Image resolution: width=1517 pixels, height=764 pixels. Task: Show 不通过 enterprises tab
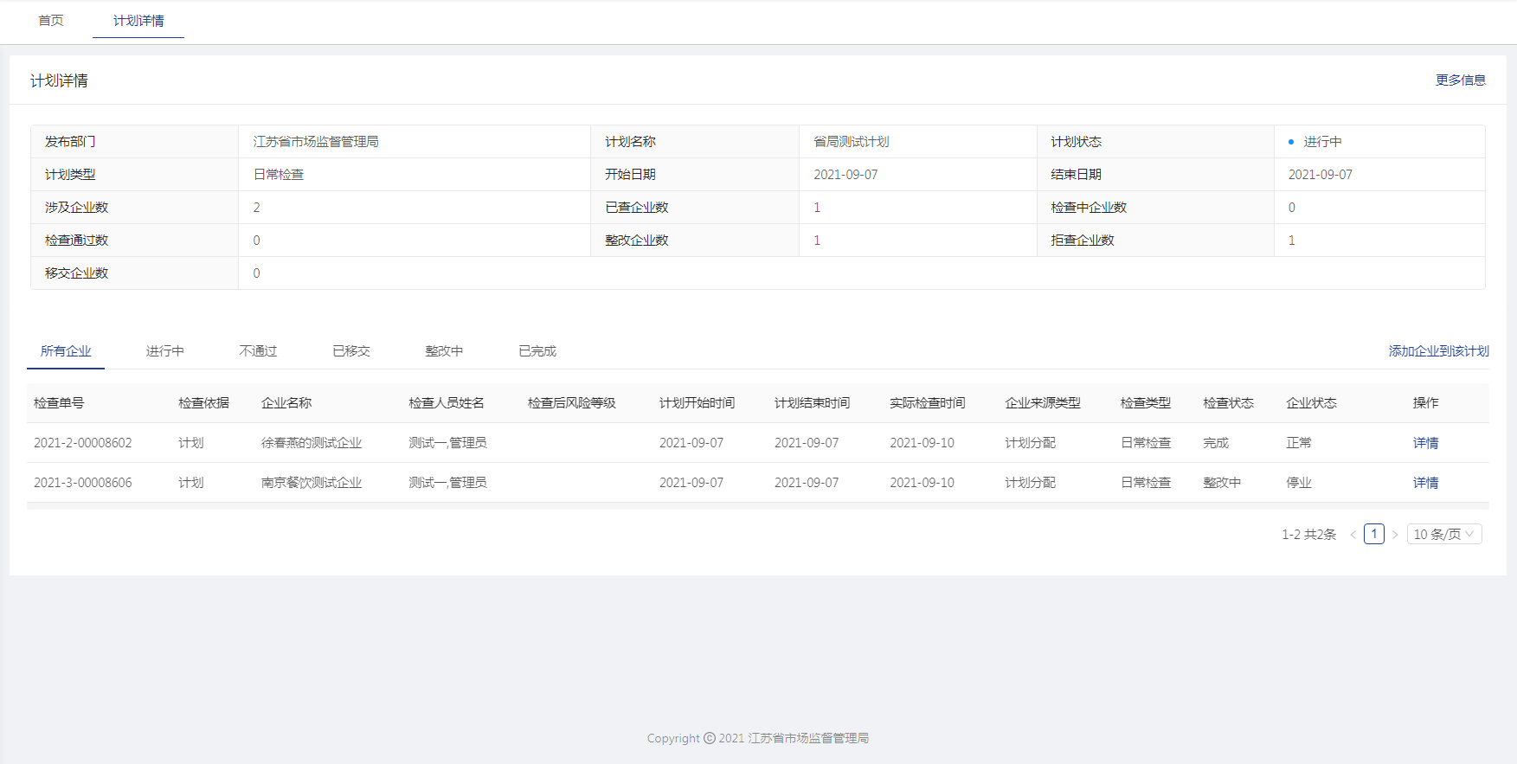tap(258, 351)
